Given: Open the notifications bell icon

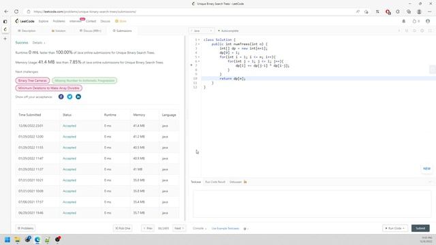Looking at the screenshot, I should (x=404, y=21).
